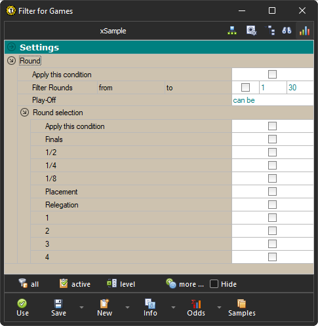Collapse the Round section arrow
Image resolution: width=318 pixels, height=326 pixels.
[x=11, y=61]
